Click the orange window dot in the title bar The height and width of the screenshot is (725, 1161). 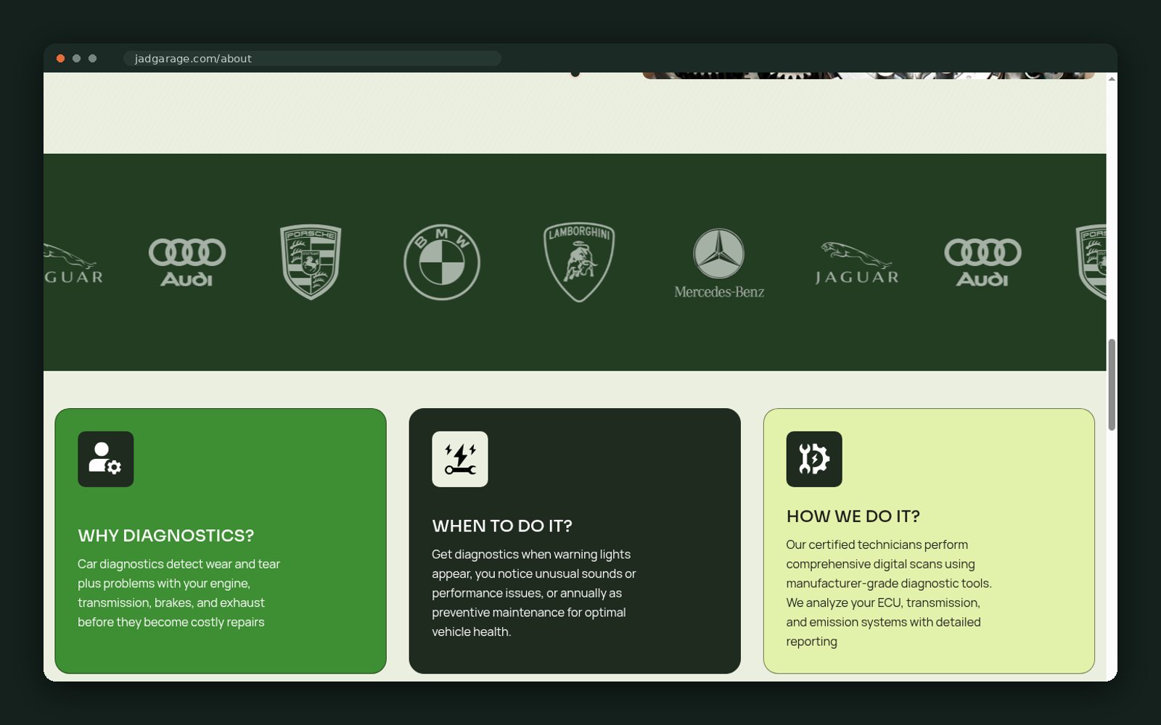[x=61, y=59]
